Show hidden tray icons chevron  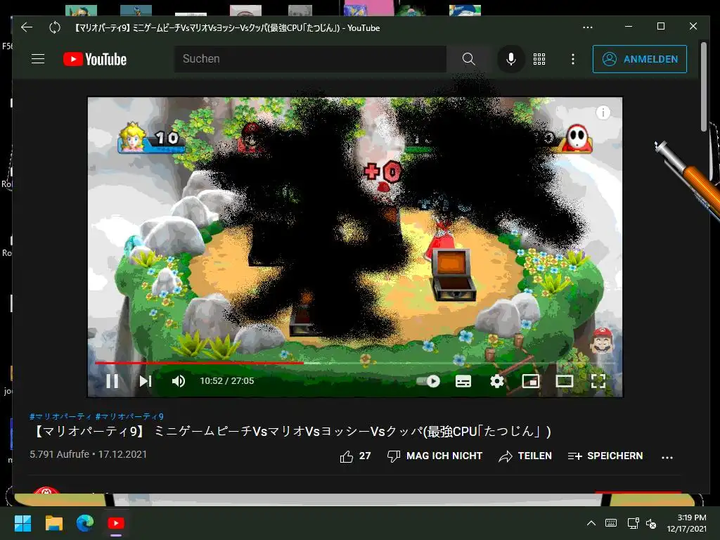591,523
